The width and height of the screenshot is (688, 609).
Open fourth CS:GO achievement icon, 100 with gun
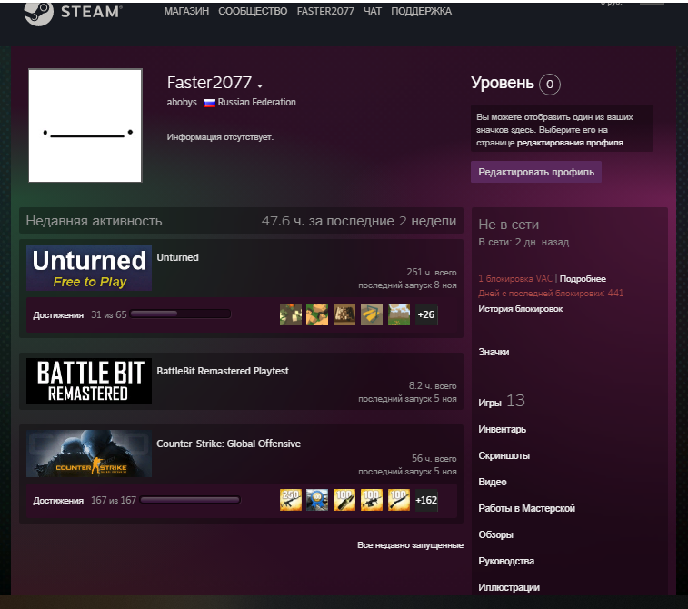coord(372,500)
